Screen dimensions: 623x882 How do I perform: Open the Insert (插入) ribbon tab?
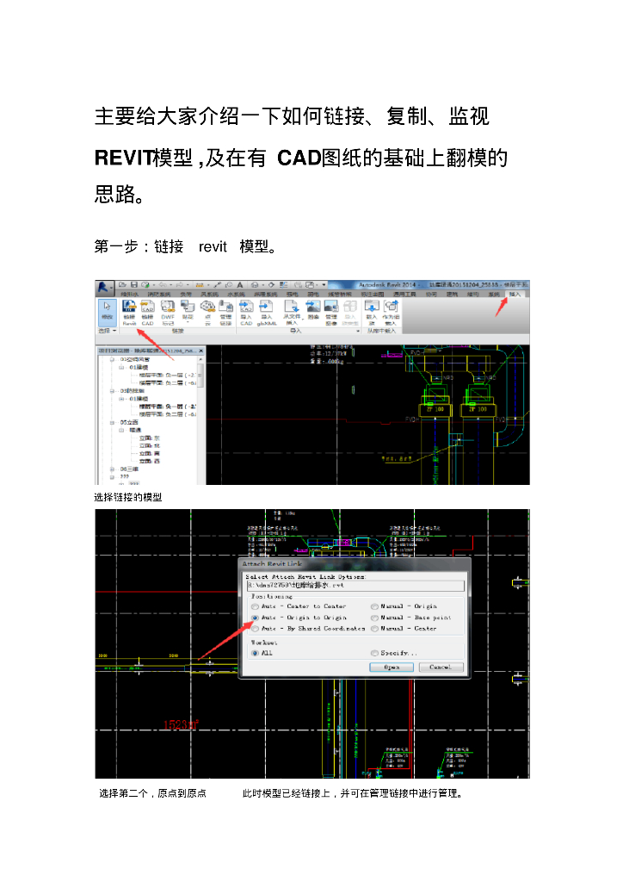pos(515,295)
